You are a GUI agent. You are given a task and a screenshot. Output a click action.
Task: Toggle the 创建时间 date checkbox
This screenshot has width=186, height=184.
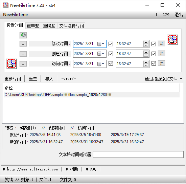pos(111,54)
